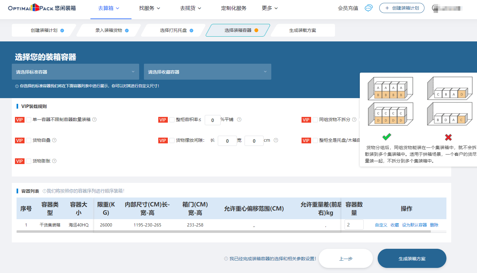Viewport: 477px width, 273px height.
Task: Click the 生成装箱方案 button
Action: point(412,258)
